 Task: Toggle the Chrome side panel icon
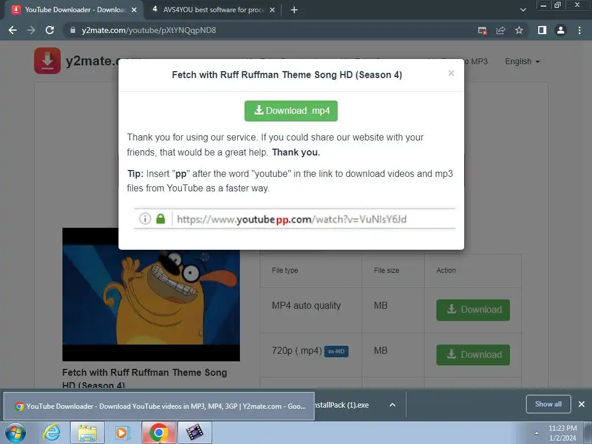point(542,30)
